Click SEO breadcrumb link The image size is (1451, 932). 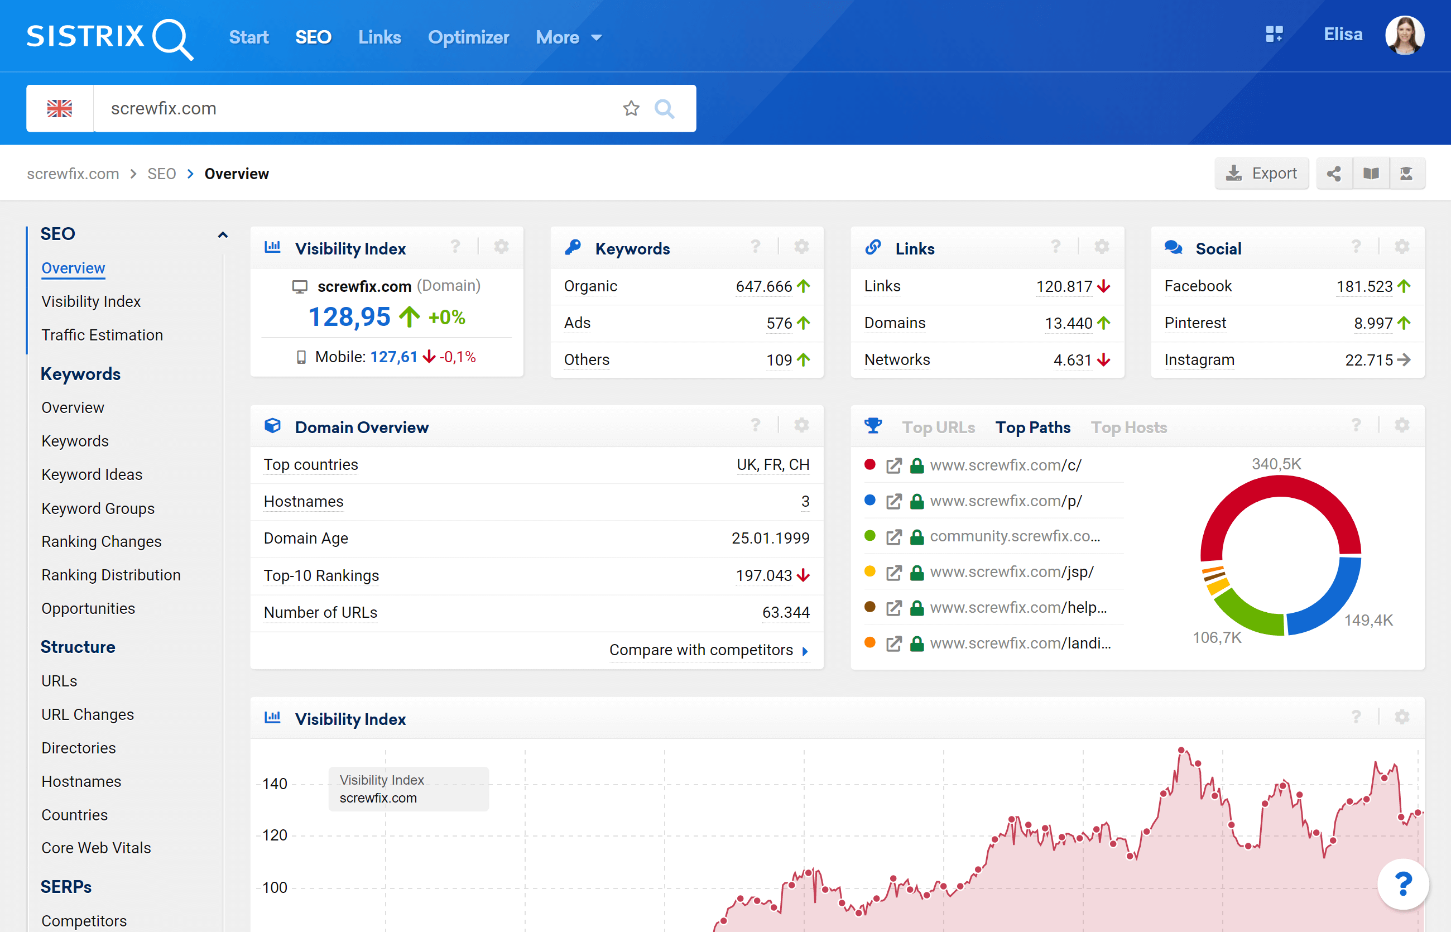click(161, 174)
